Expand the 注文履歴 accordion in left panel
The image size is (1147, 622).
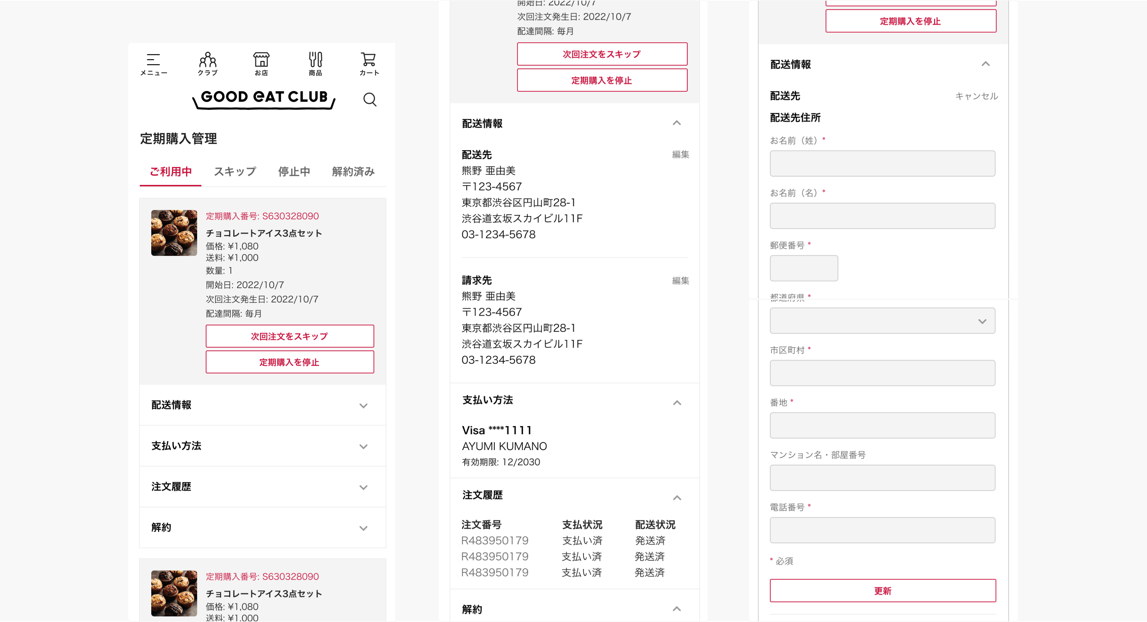(x=363, y=488)
